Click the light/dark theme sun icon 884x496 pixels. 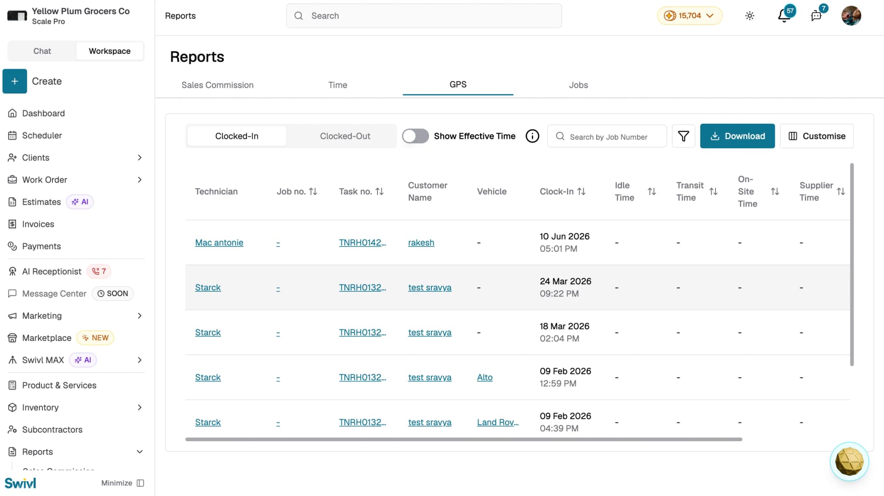coord(750,16)
